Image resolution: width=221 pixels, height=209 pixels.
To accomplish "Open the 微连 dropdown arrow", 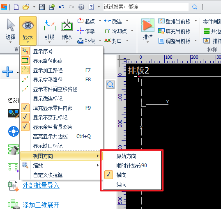I will (x=127, y=21).
